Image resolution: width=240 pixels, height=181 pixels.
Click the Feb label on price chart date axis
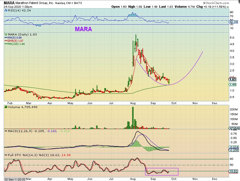(x=10, y=103)
